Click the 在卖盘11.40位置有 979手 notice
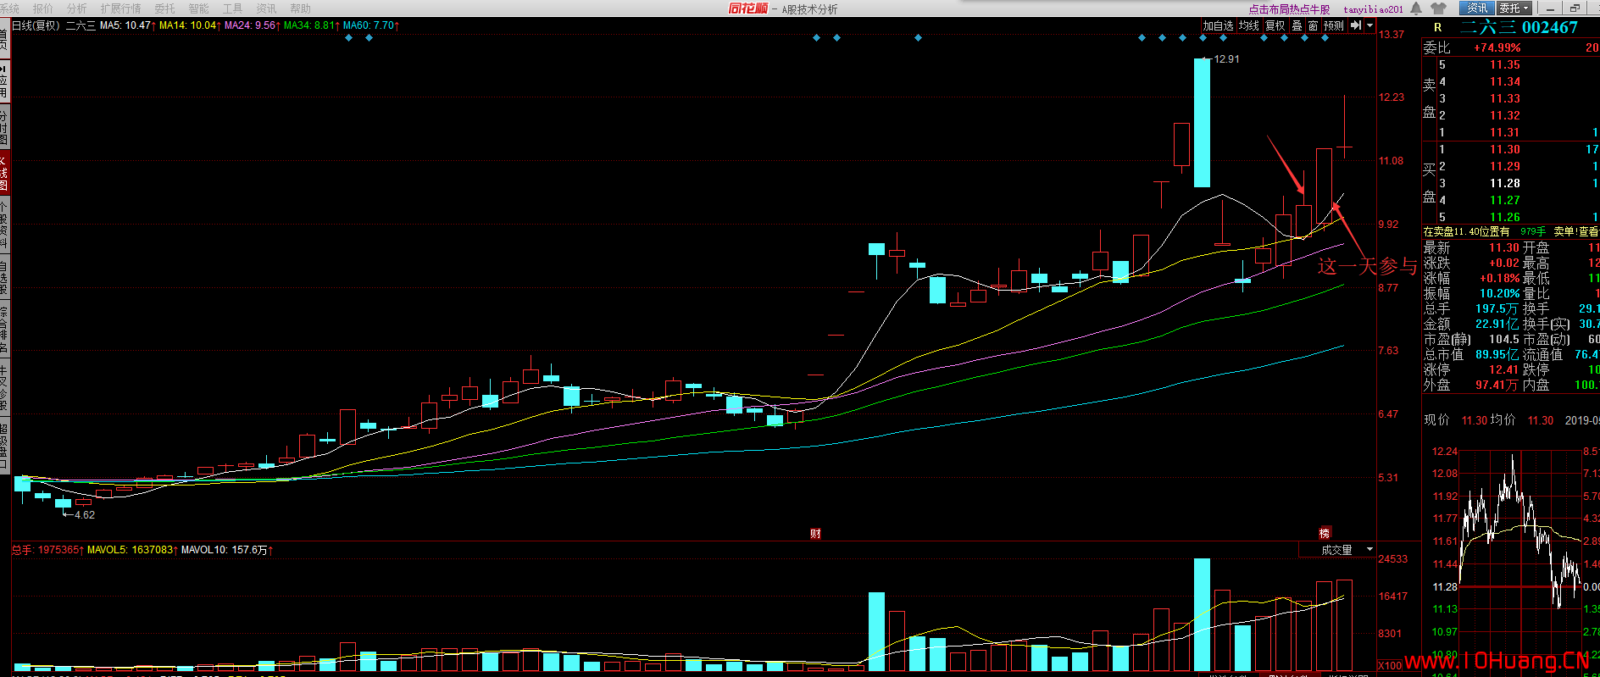Viewport: 1600px width, 677px height. pos(1485,231)
